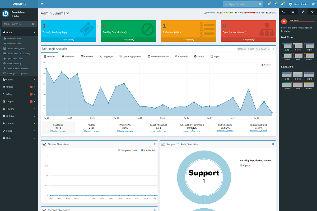
Task: Close the Orders Overview panel
Action: (155, 144)
